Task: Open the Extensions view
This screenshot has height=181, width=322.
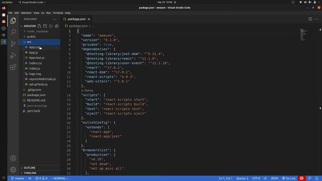Action: point(13,67)
